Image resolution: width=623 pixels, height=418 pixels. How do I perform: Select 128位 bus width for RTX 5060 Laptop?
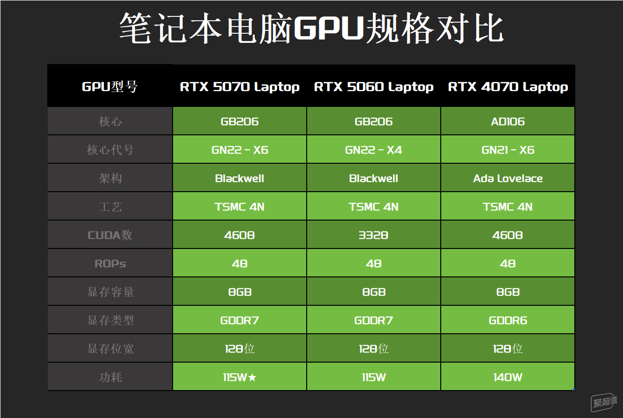[x=374, y=349]
